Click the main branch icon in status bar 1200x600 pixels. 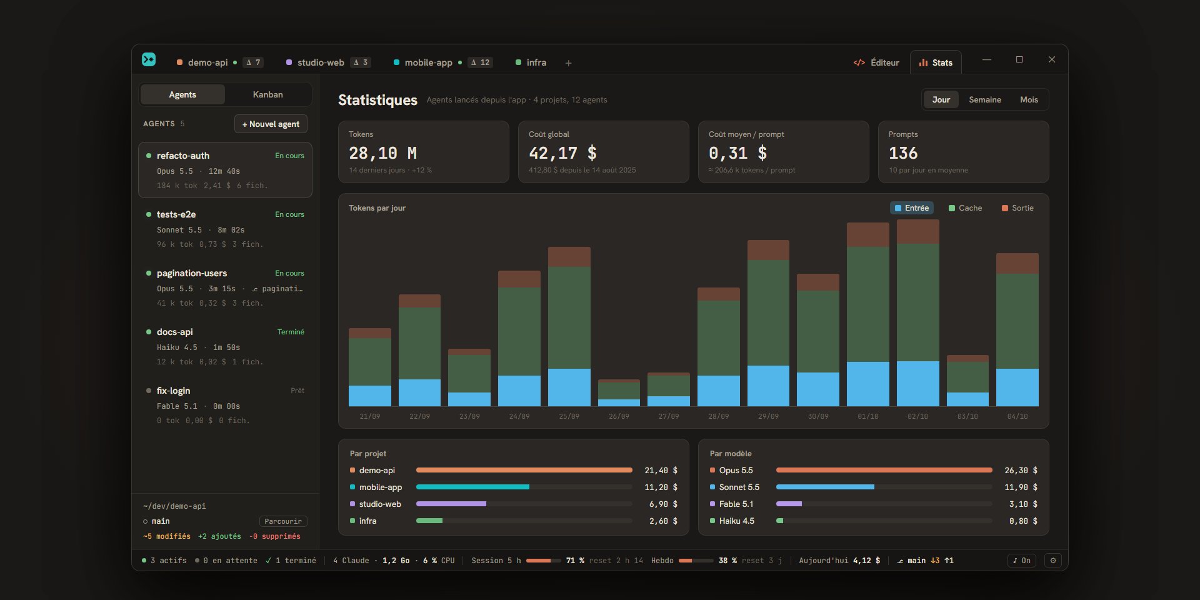(900, 561)
